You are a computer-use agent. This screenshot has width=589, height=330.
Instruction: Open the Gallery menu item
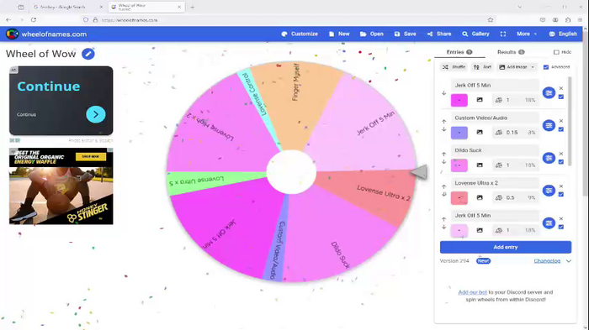click(475, 34)
